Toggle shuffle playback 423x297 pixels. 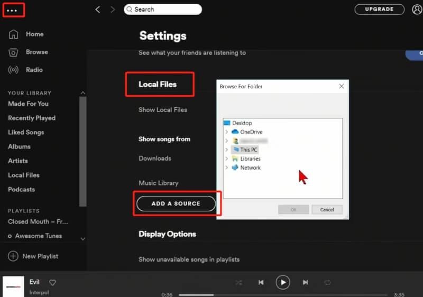tap(238, 283)
